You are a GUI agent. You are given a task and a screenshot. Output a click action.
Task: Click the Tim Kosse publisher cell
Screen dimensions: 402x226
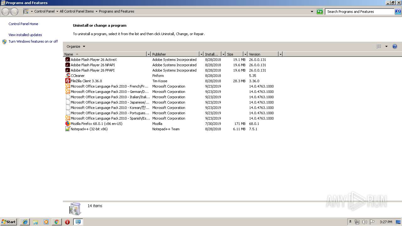click(160, 81)
